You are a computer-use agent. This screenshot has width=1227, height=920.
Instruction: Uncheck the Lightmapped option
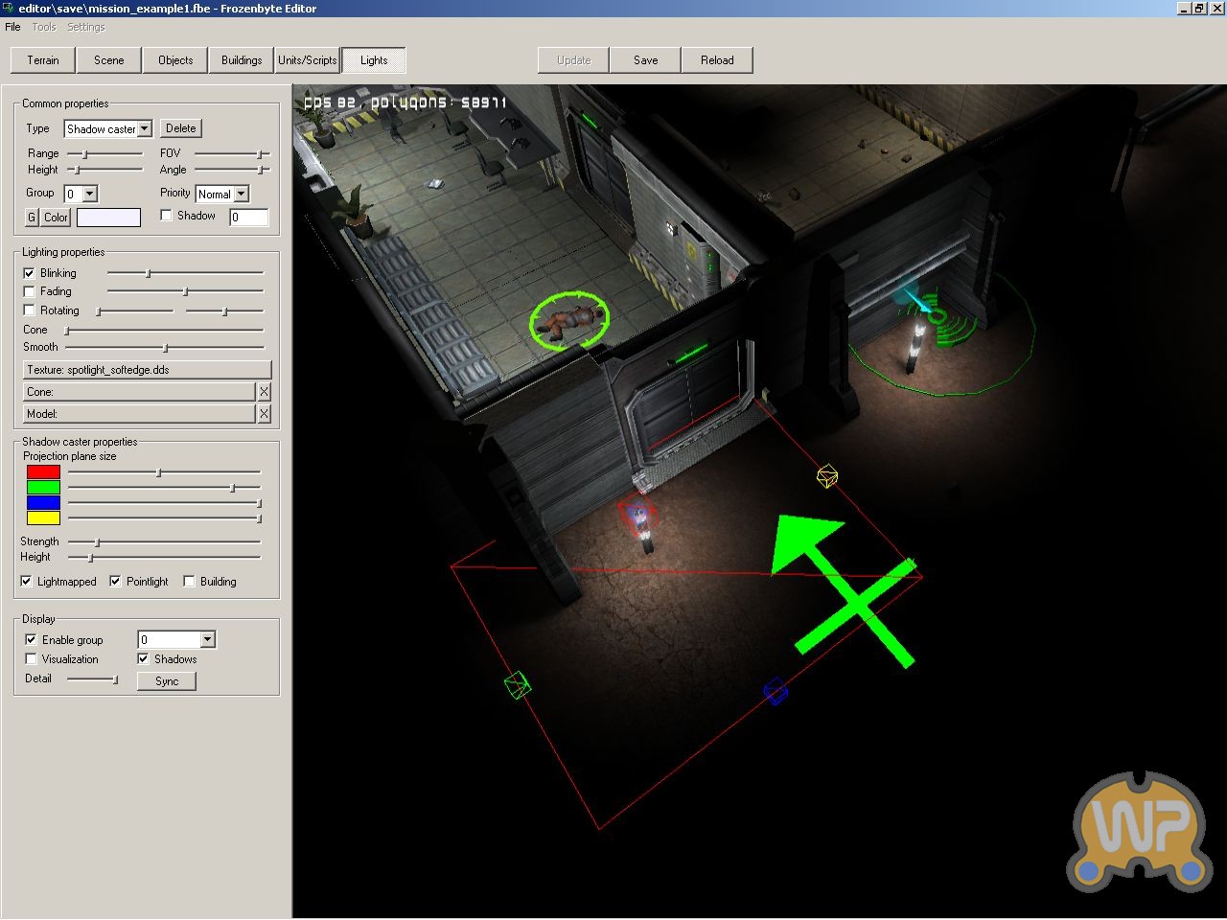click(x=27, y=582)
